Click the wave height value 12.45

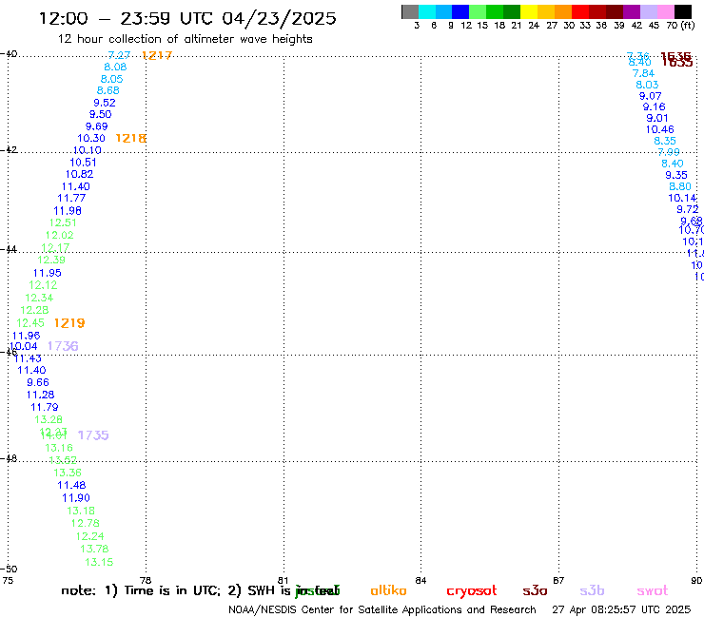click(30, 323)
